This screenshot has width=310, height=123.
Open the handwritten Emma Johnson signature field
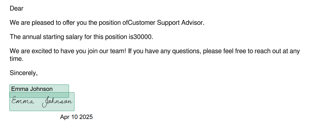(42, 102)
